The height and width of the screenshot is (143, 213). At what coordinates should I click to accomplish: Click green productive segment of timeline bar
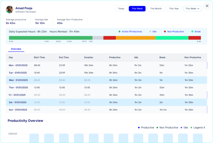pyautogui.click(x=51, y=38)
